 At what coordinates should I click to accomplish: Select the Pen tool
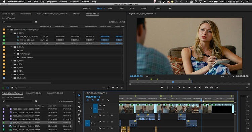[79, 115]
